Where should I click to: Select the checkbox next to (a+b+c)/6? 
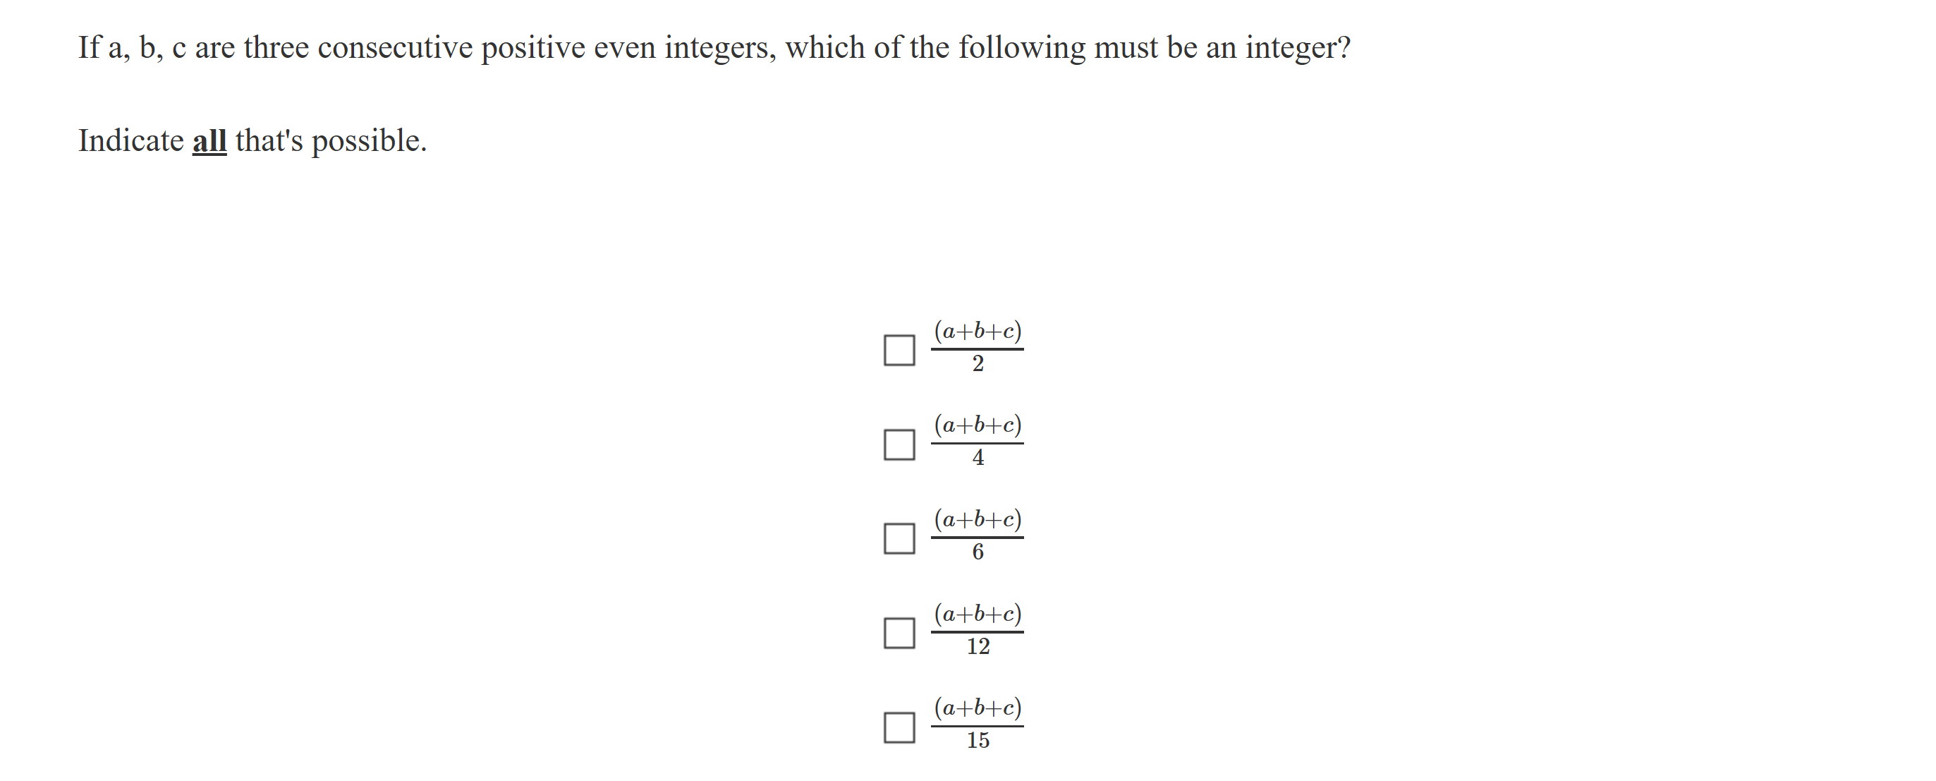(899, 539)
